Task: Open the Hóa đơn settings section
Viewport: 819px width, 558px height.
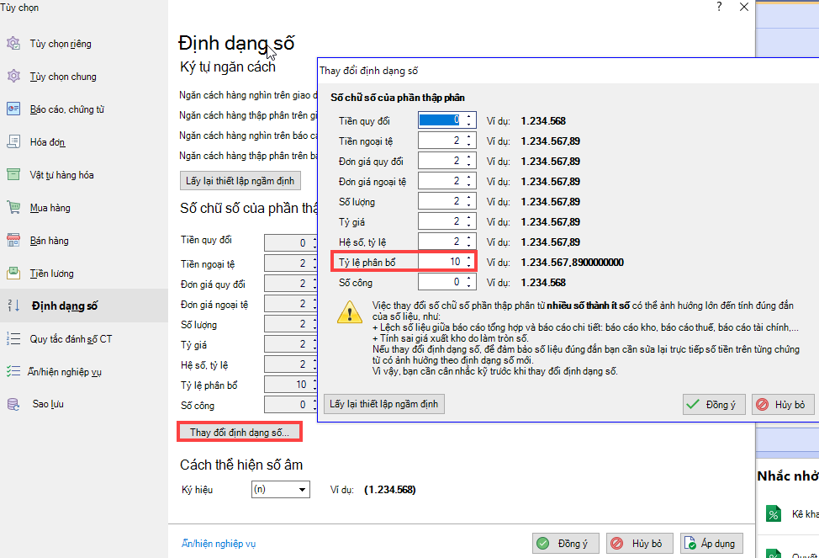Action: 47,142
